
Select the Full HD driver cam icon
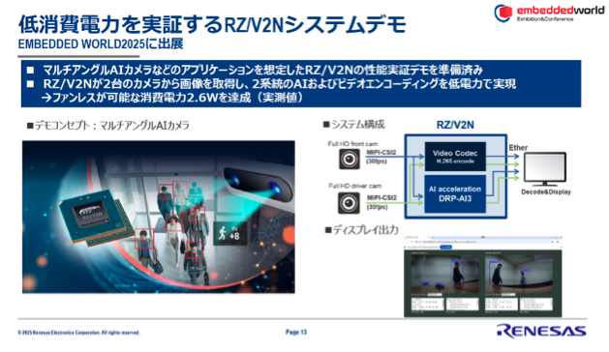(x=349, y=203)
